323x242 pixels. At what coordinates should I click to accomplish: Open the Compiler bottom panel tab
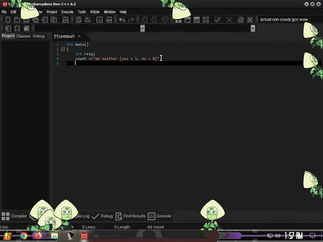(x=14, y=216)
